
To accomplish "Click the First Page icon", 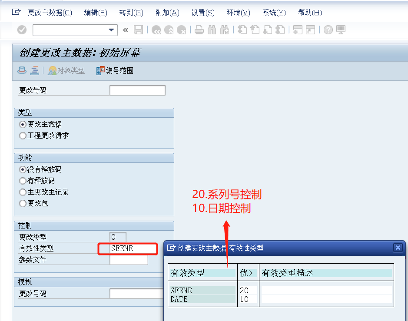I will (x=242, y=30).
